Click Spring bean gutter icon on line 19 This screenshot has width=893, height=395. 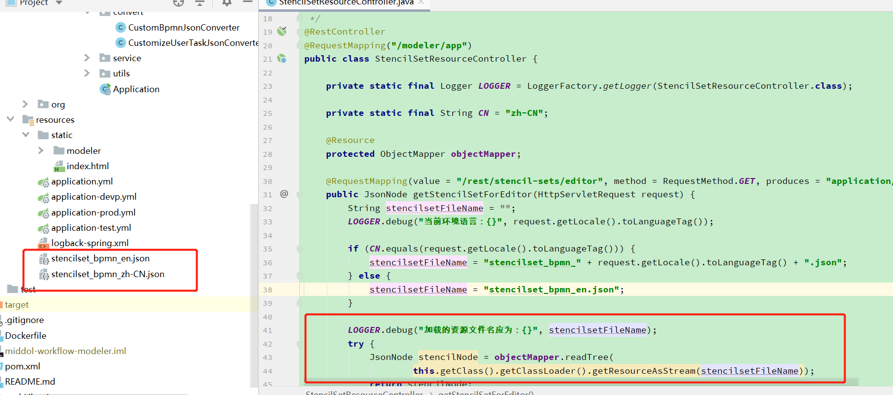click(282, 32)
